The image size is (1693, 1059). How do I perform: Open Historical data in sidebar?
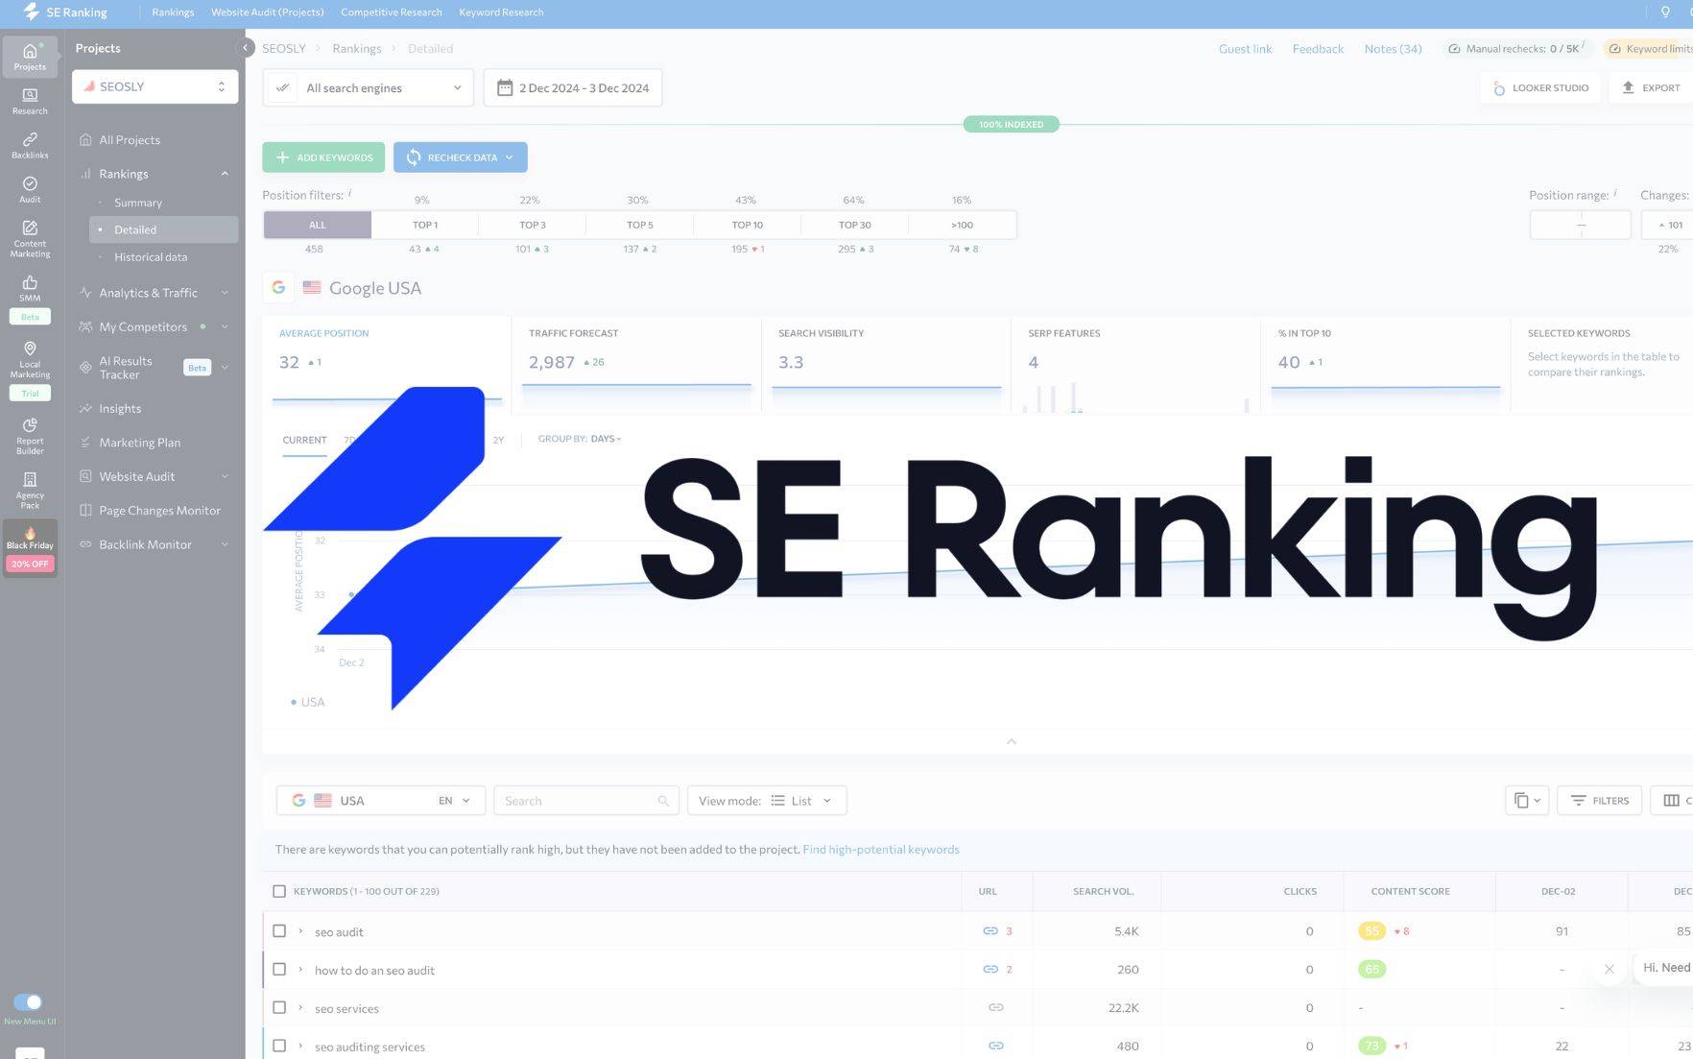coord(151,256)
